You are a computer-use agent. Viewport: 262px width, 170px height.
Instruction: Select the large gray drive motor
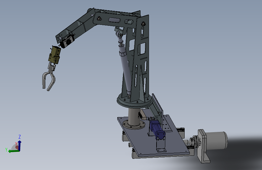[216, 141]
